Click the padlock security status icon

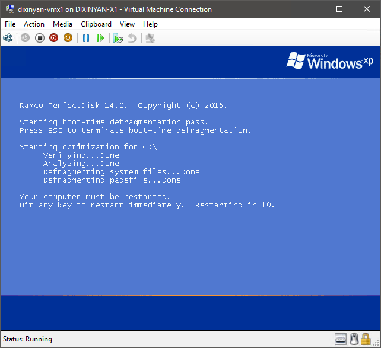(x=366, y=339)
